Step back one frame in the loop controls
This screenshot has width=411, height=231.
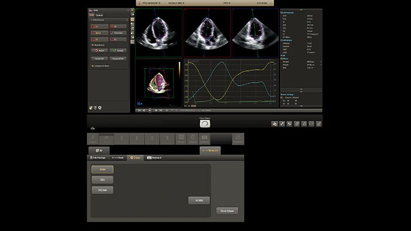coord(144,110)
